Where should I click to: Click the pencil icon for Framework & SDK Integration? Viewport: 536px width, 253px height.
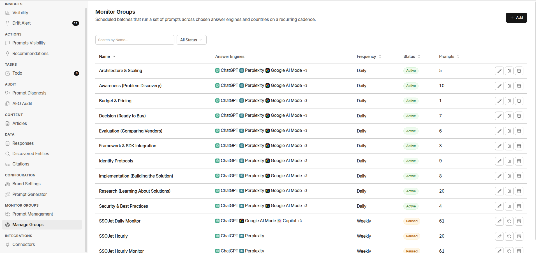(x=499, y=146)
